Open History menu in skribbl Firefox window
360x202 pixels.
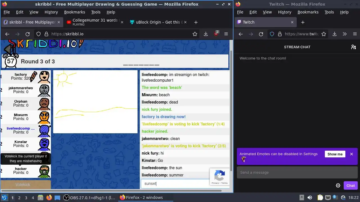tap(51, 12)
